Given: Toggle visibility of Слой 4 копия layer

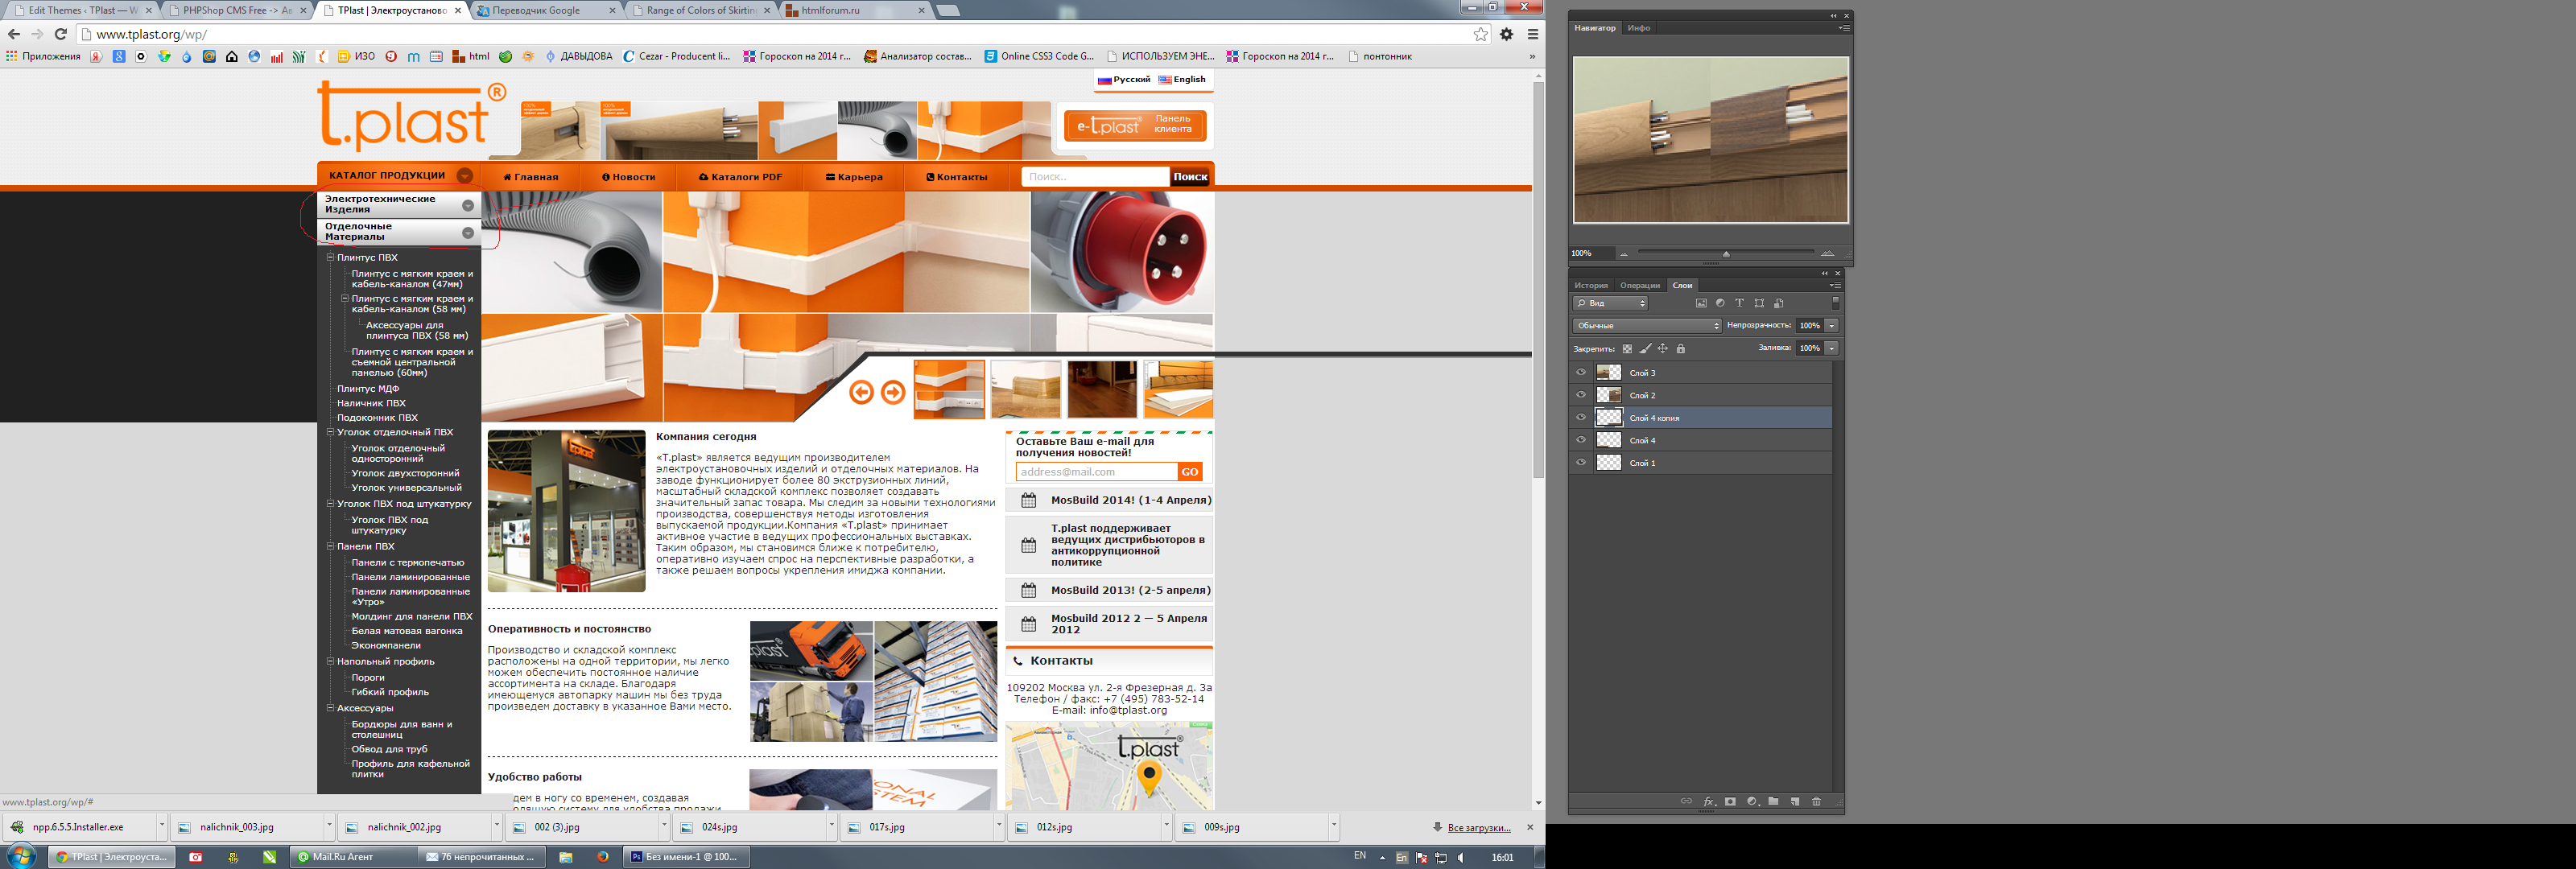Looking at the screenshot, I should click(1581, 418).
